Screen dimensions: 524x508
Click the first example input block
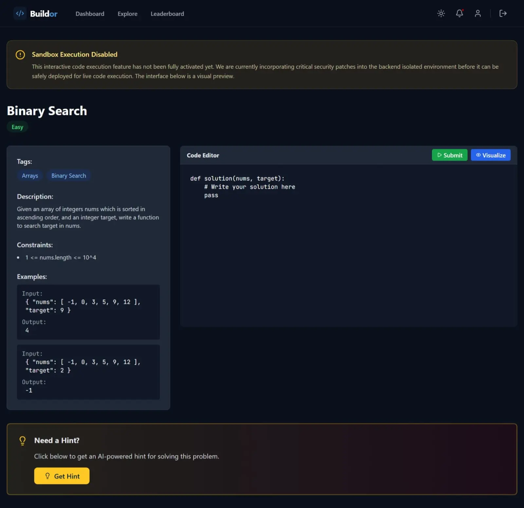pos(88,312)
